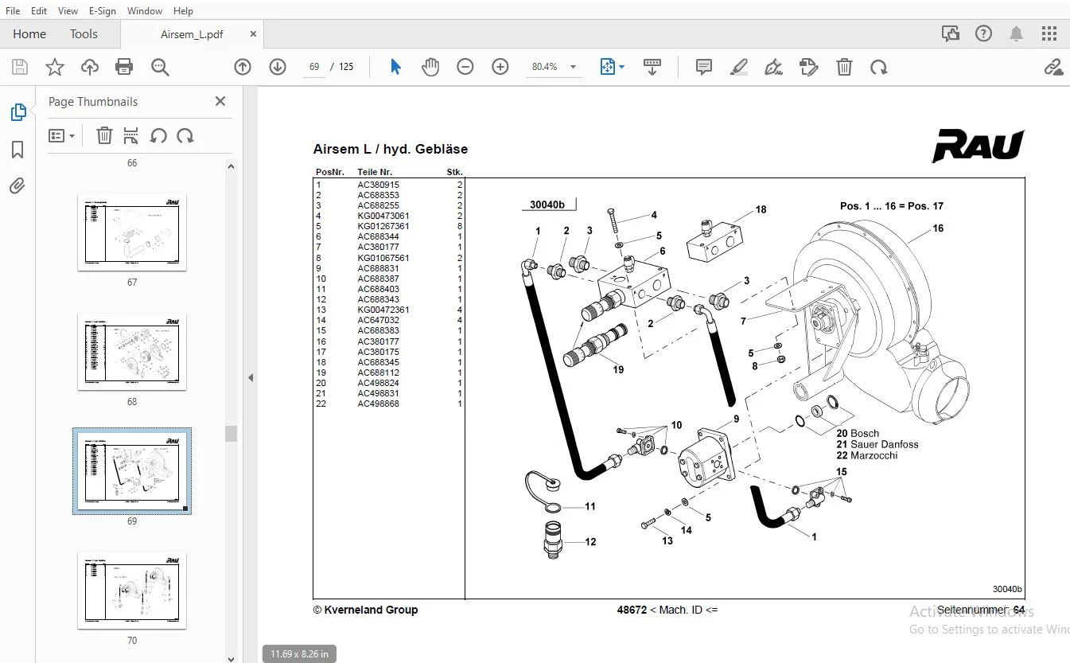
Task: Rotate the page clockwise in toolbar
Action: point(879,67)
